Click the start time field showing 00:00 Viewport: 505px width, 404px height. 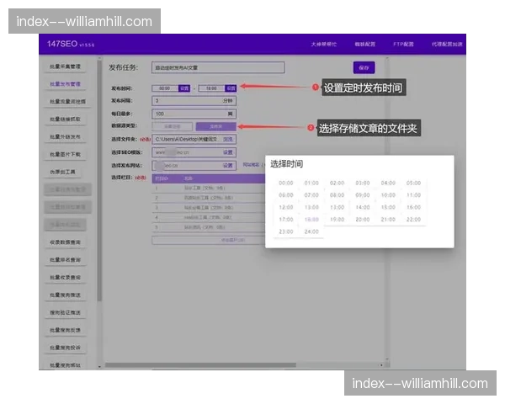click(x=165, y=88)
